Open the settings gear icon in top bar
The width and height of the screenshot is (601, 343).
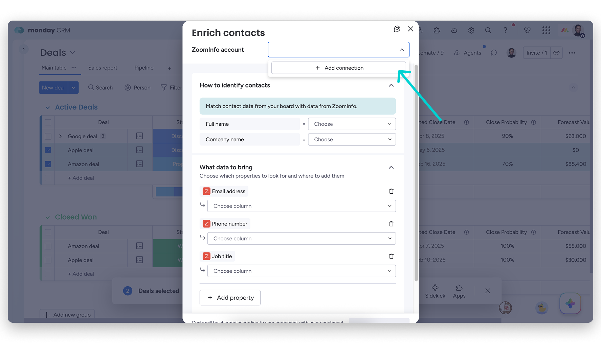pyautogui.click(x=471, y=30)
